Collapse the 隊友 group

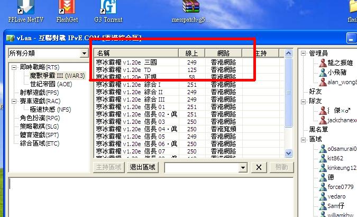(x=303, y=101)
